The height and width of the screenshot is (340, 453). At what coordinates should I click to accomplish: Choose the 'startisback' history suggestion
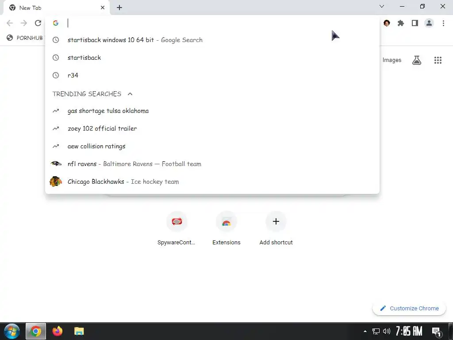212,58
